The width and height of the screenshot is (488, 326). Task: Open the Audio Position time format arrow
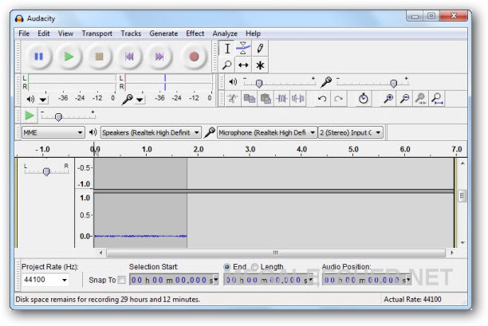tap(408, 280)
